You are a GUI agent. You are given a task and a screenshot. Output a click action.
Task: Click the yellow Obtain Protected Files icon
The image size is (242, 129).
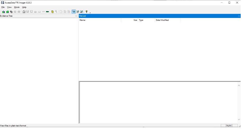[52, 12]
